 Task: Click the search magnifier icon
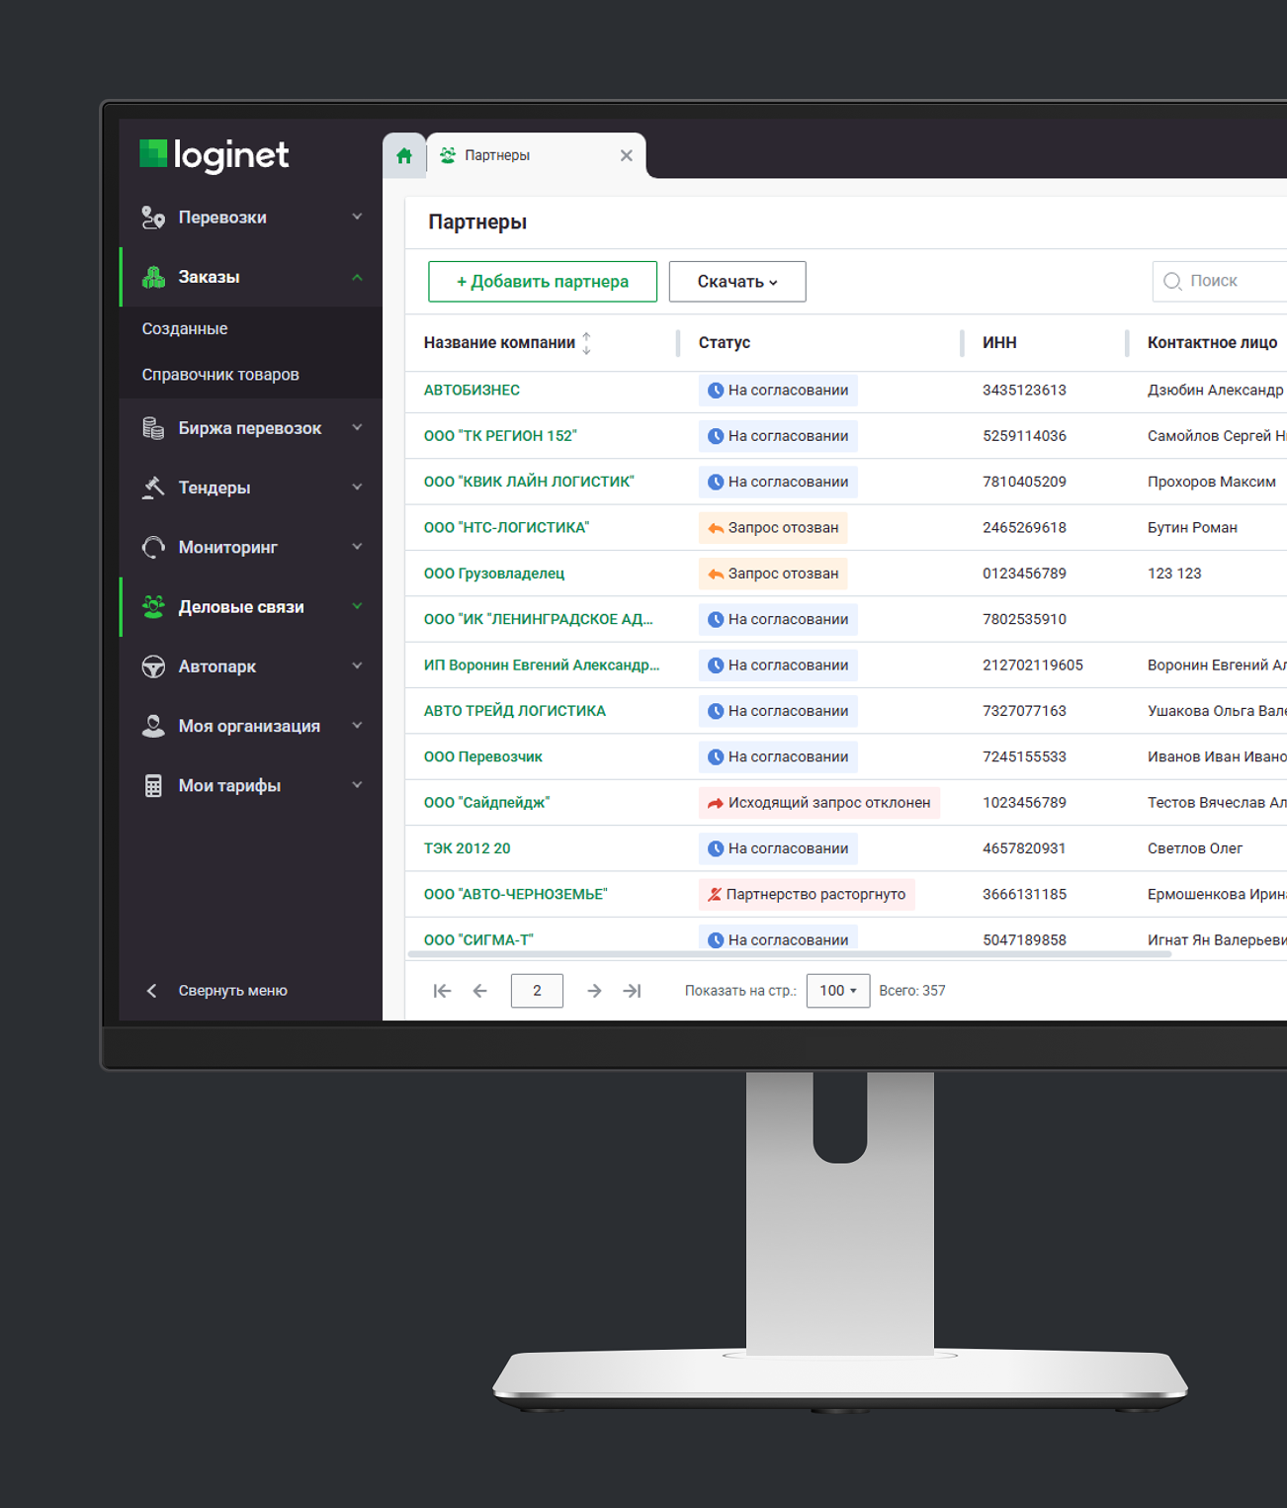click(1172, 282)
